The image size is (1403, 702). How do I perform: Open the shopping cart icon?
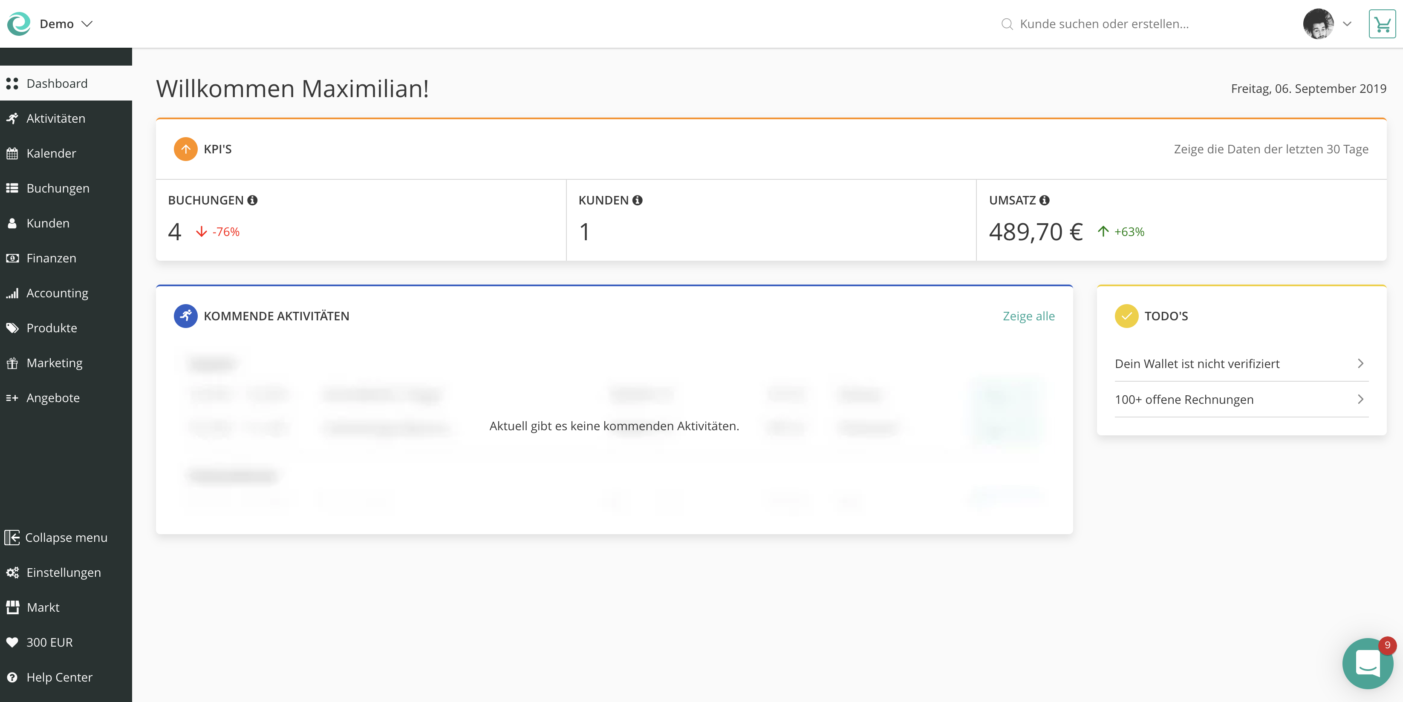click(x=1382, y=24)
